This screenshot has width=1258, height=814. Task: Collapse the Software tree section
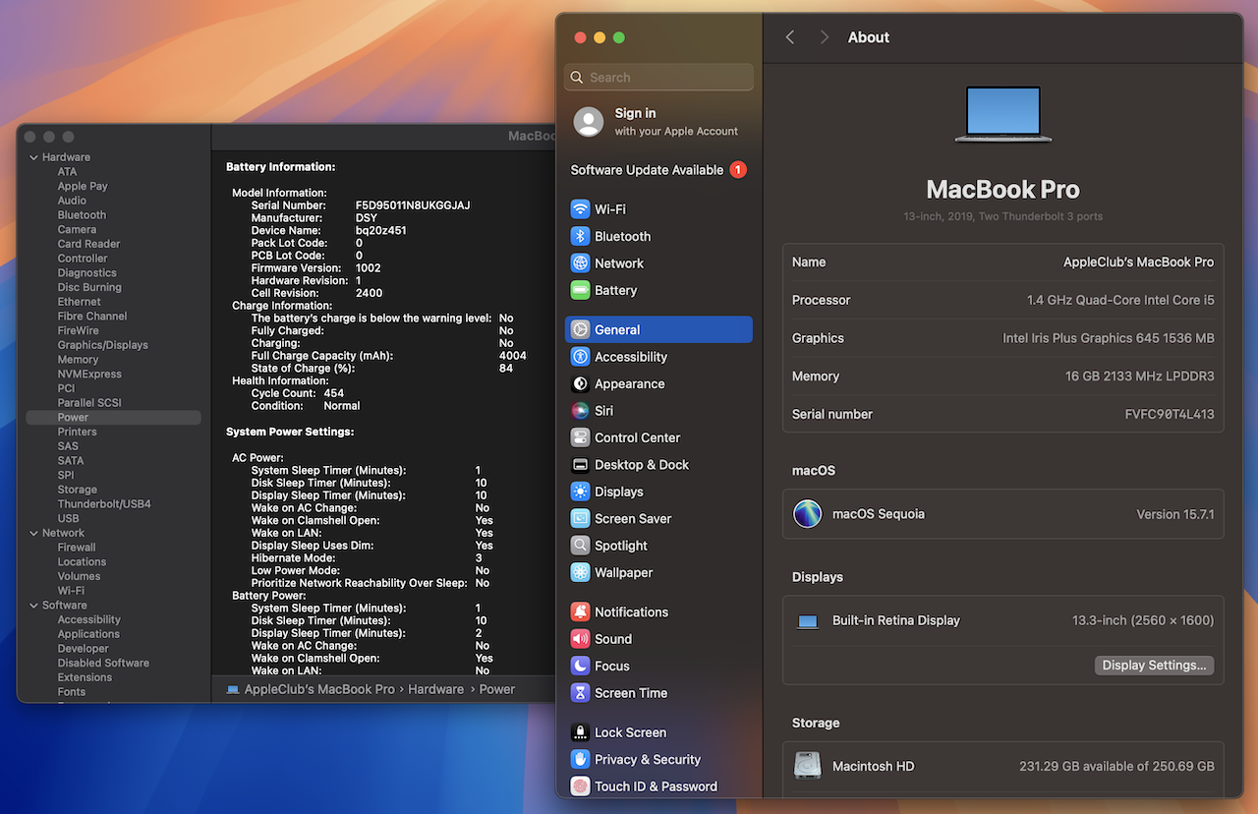33,606
